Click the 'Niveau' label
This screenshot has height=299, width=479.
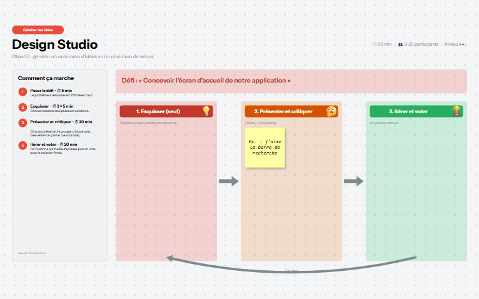[451, 44]
